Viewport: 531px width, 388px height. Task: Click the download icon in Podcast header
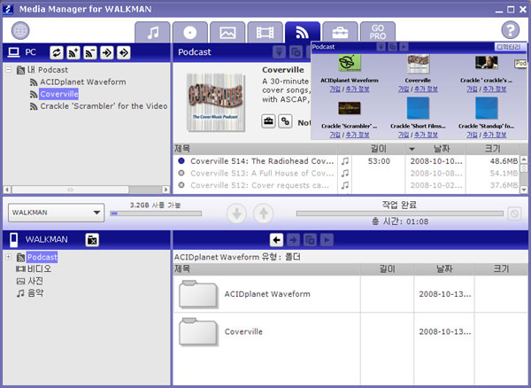point(279,52)
